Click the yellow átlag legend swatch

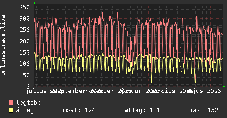(x=11, y=110)
